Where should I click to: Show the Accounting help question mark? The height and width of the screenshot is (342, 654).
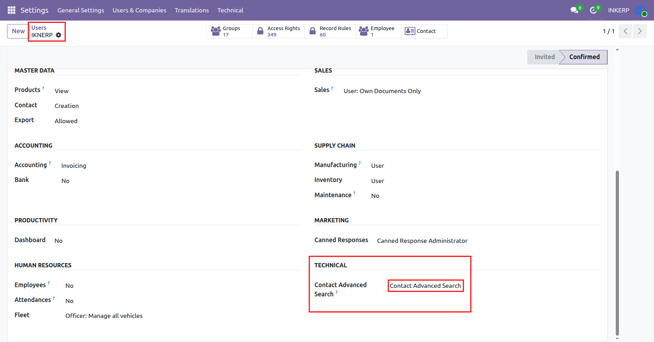(50, 163)
